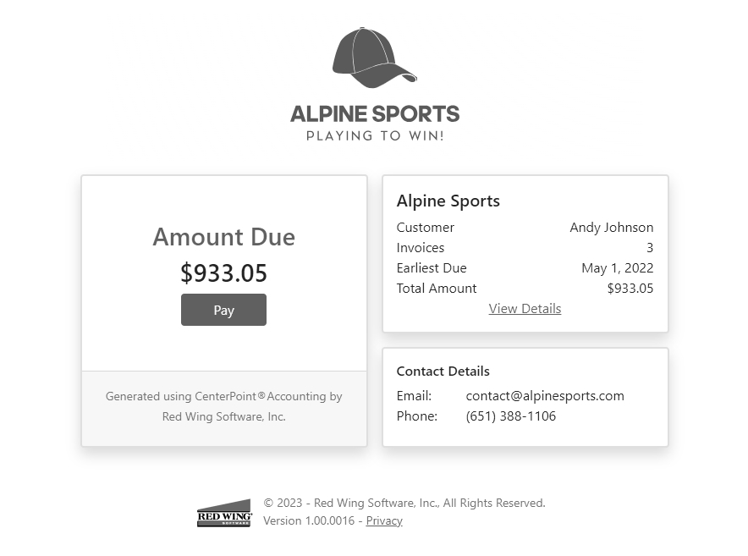Screen dimensions: 748x556
Task: Select the $933.05 amount due figure
Action: pos(223,273)
